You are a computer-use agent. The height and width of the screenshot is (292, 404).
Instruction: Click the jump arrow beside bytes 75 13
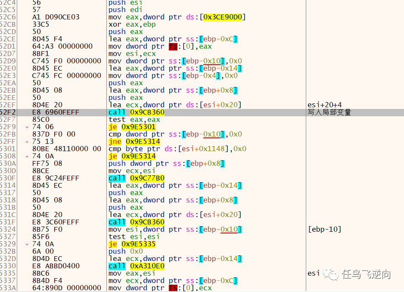(x=27, y=142)
